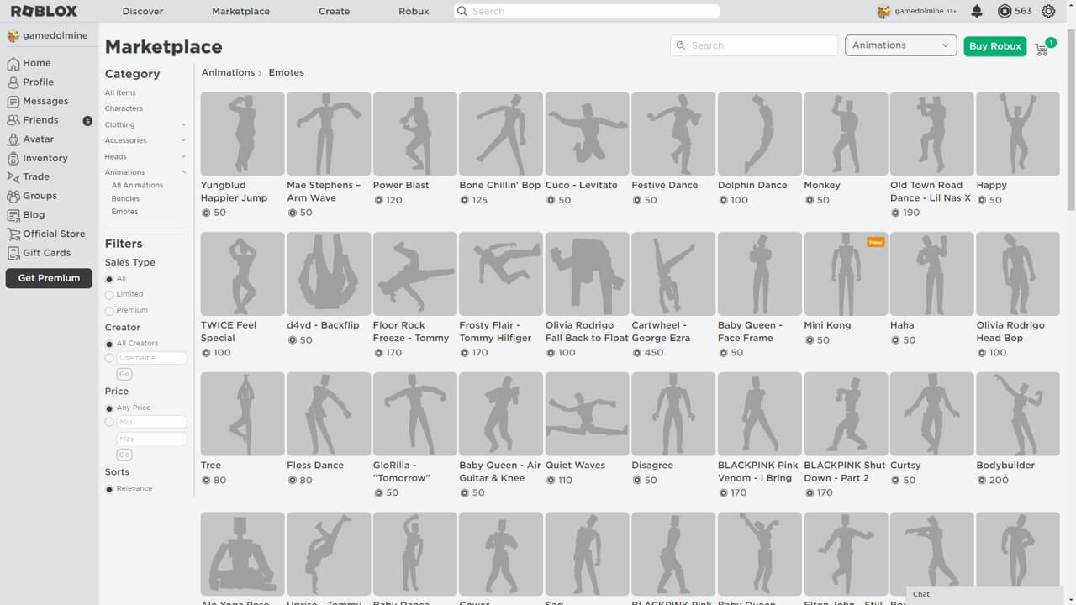Select All Animations subcategory
The width and height of the screenshot is (1076, 605).
137,186
